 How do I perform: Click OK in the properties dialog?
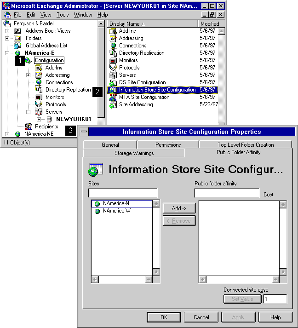[x=164, y=317]
